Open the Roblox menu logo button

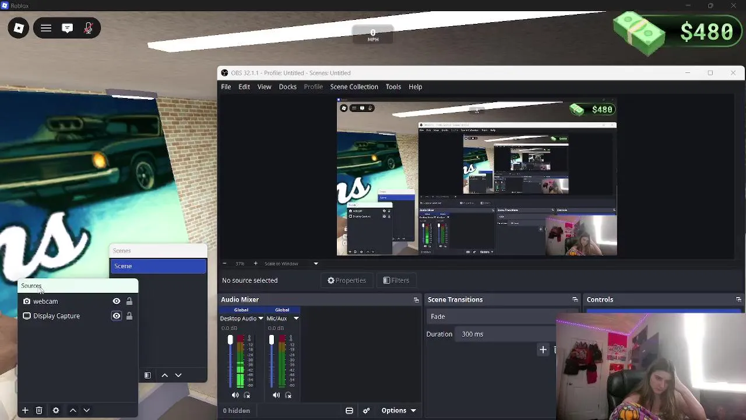[19, 28]
